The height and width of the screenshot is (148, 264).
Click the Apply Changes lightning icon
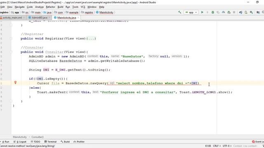click(207, 12)
